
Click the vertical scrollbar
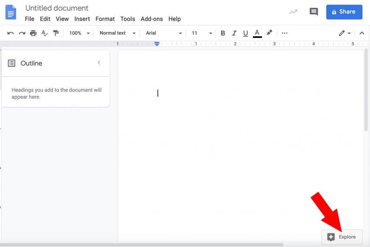tap(366, 90)
